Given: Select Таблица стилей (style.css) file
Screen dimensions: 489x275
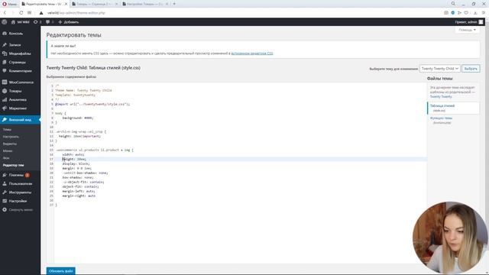Looking at the screenshot, I should [x=453, y=108].
